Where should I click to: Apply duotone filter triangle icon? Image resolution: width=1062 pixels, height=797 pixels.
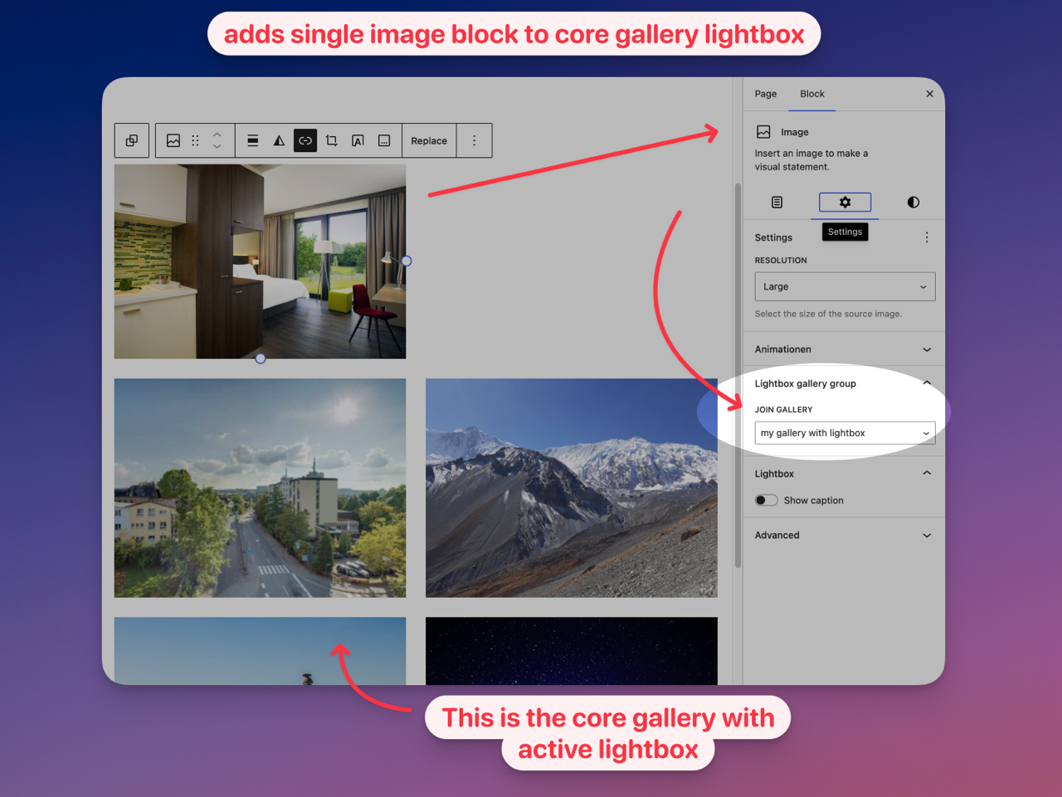pos(279,140)
